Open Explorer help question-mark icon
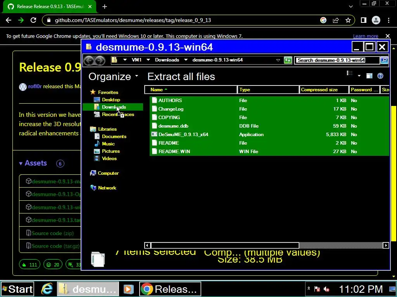 (380, 76)
